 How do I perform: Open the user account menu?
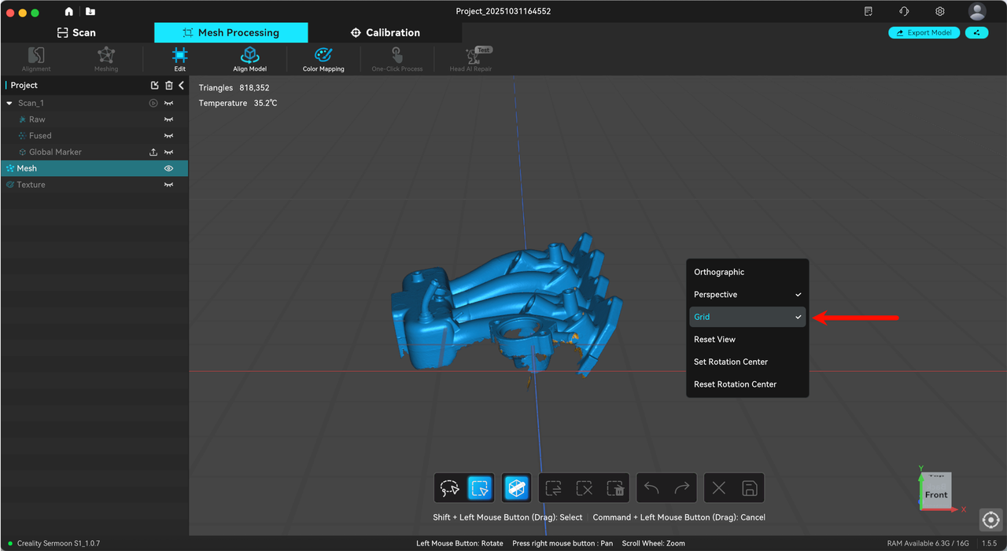977,11
